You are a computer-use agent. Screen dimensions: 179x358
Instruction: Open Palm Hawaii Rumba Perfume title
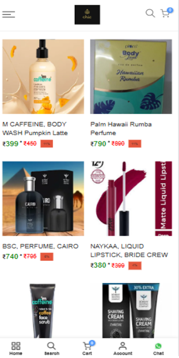(x=121, y=128)
